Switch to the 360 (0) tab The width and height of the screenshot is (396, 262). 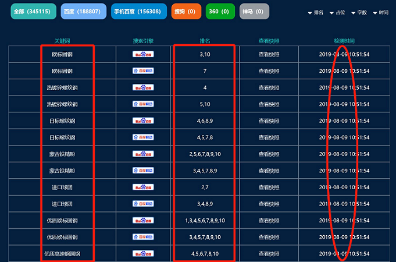point(220,12)
